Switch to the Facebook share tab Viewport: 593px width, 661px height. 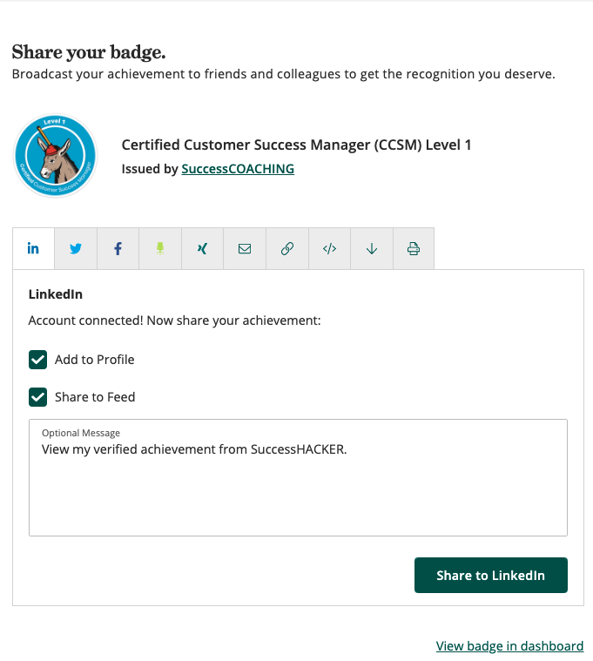118,248
